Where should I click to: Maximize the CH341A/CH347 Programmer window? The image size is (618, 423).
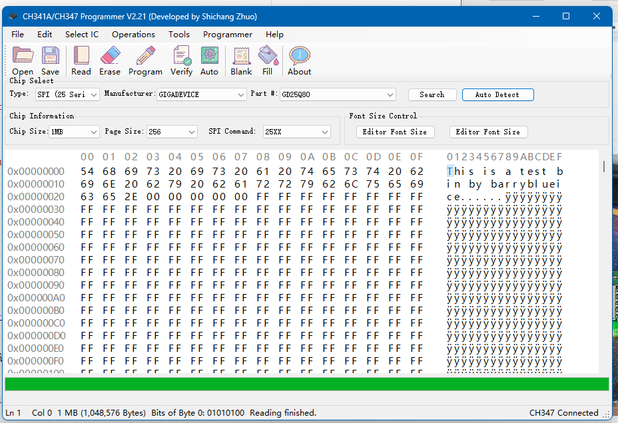[566, 16]
